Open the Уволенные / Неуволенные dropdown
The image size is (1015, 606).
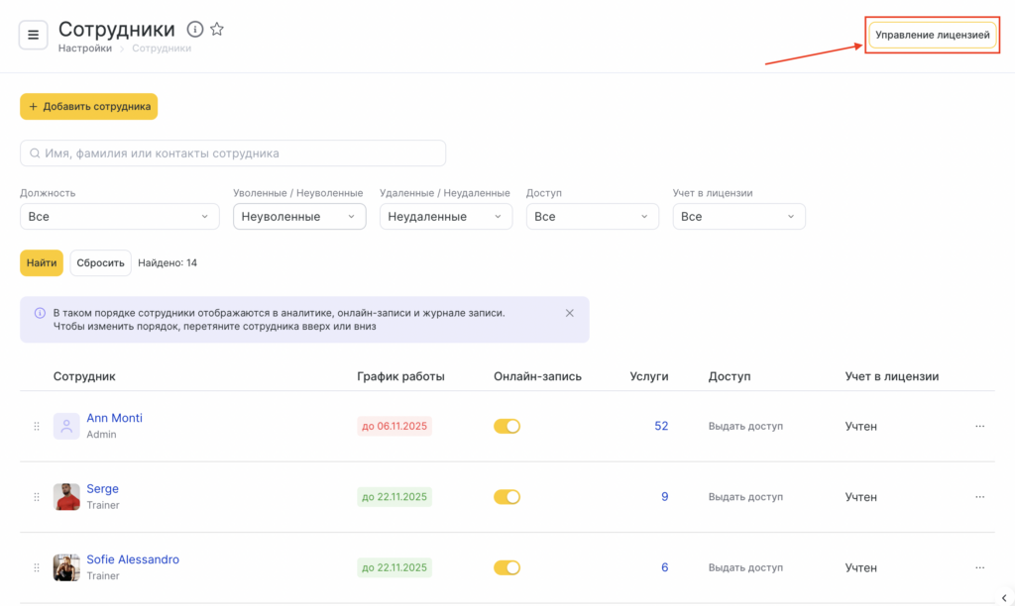tap(298, 216)
